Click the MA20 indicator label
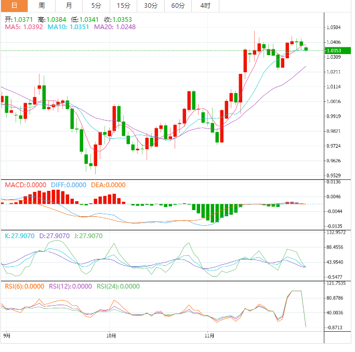The width and height of the screenshot is (355, 352). coord(115,27)
